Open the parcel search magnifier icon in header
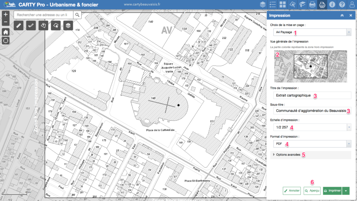The width and height of the screenshot is (357, 201). click(x=293, y=5)
